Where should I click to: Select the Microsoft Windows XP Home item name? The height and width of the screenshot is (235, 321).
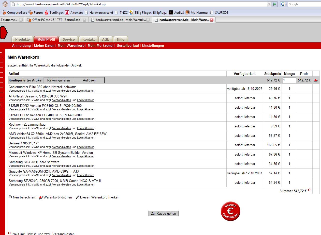[x=51, y=153]
